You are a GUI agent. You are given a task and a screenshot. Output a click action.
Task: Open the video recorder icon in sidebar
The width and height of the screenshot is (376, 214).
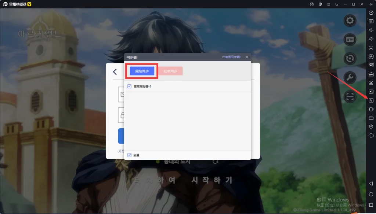(x=371, y=92)
